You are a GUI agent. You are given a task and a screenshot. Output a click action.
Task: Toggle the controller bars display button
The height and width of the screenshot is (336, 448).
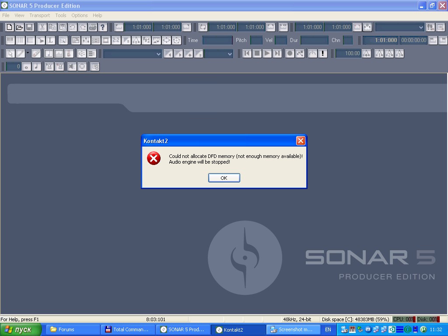click(x=59, y=53)
